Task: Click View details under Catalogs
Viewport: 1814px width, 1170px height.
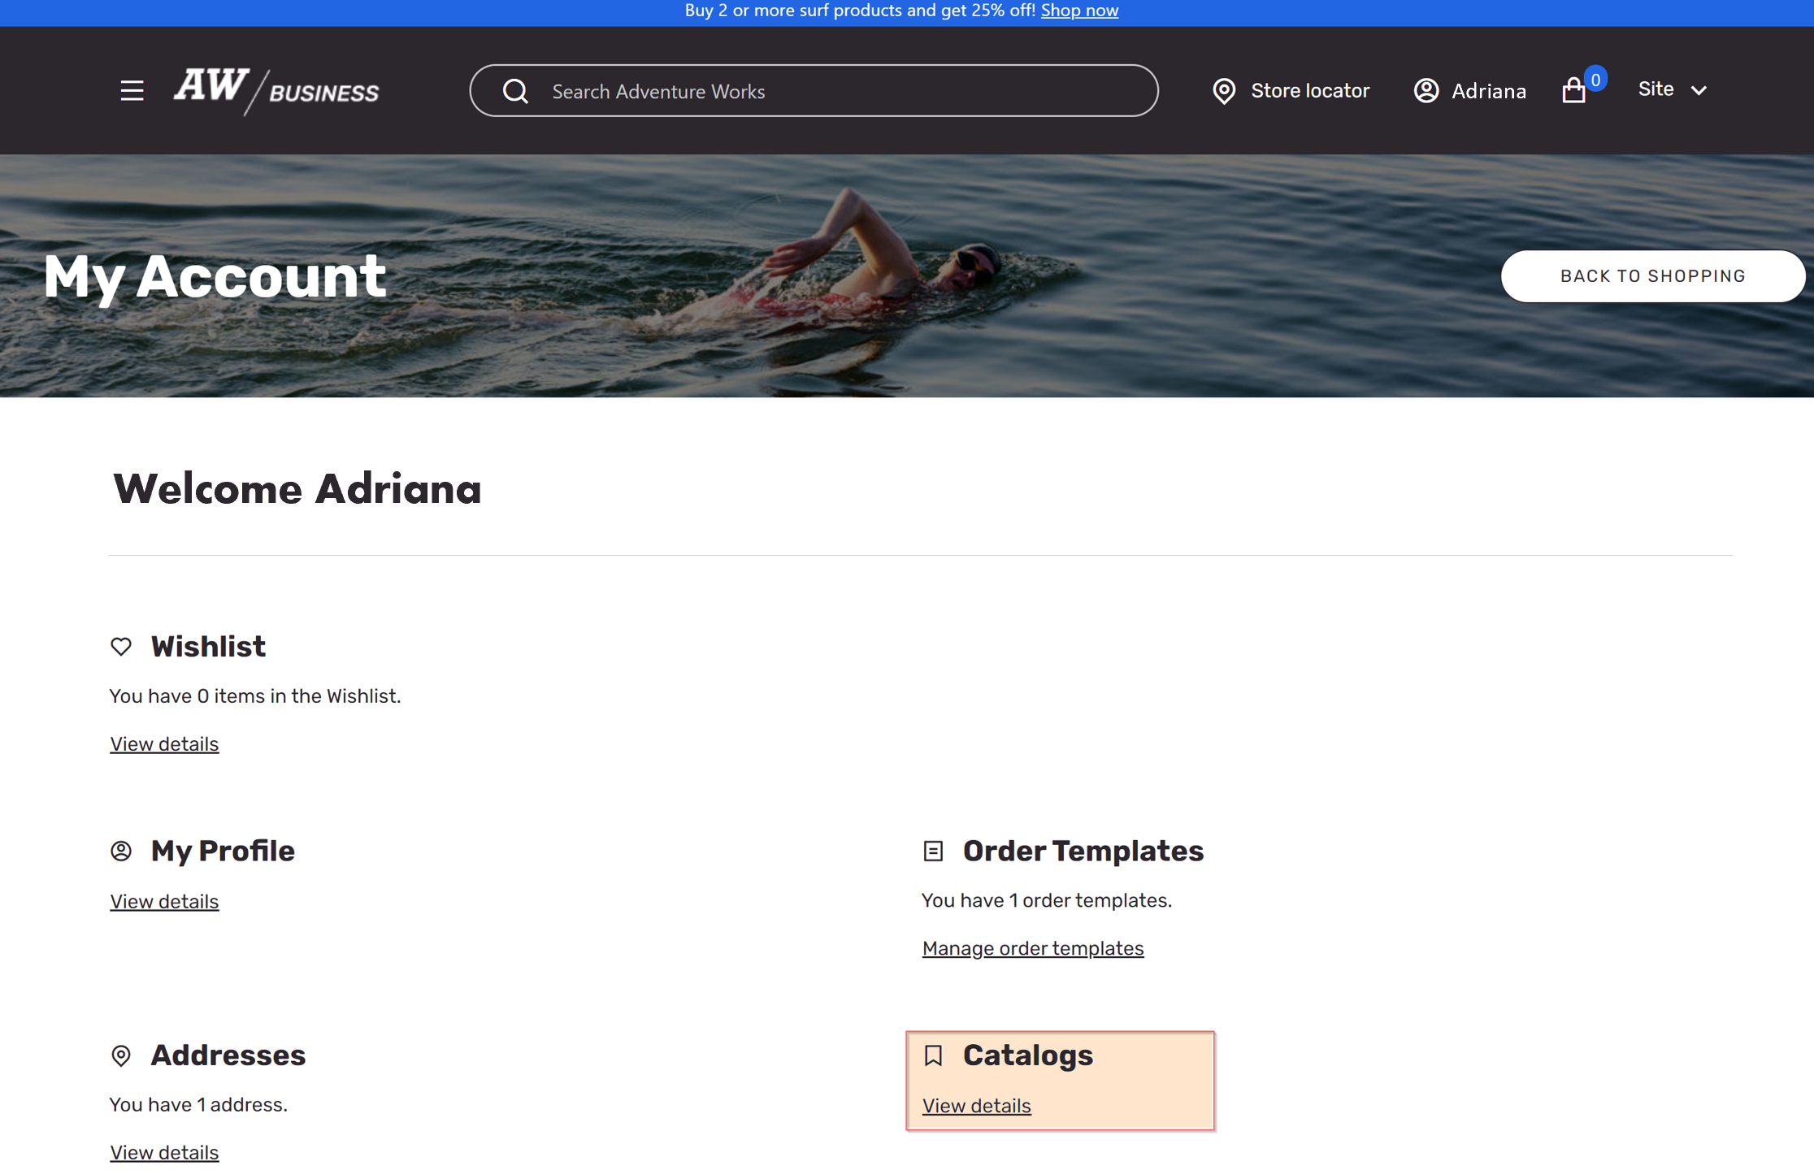Action: click(976, 1105)
